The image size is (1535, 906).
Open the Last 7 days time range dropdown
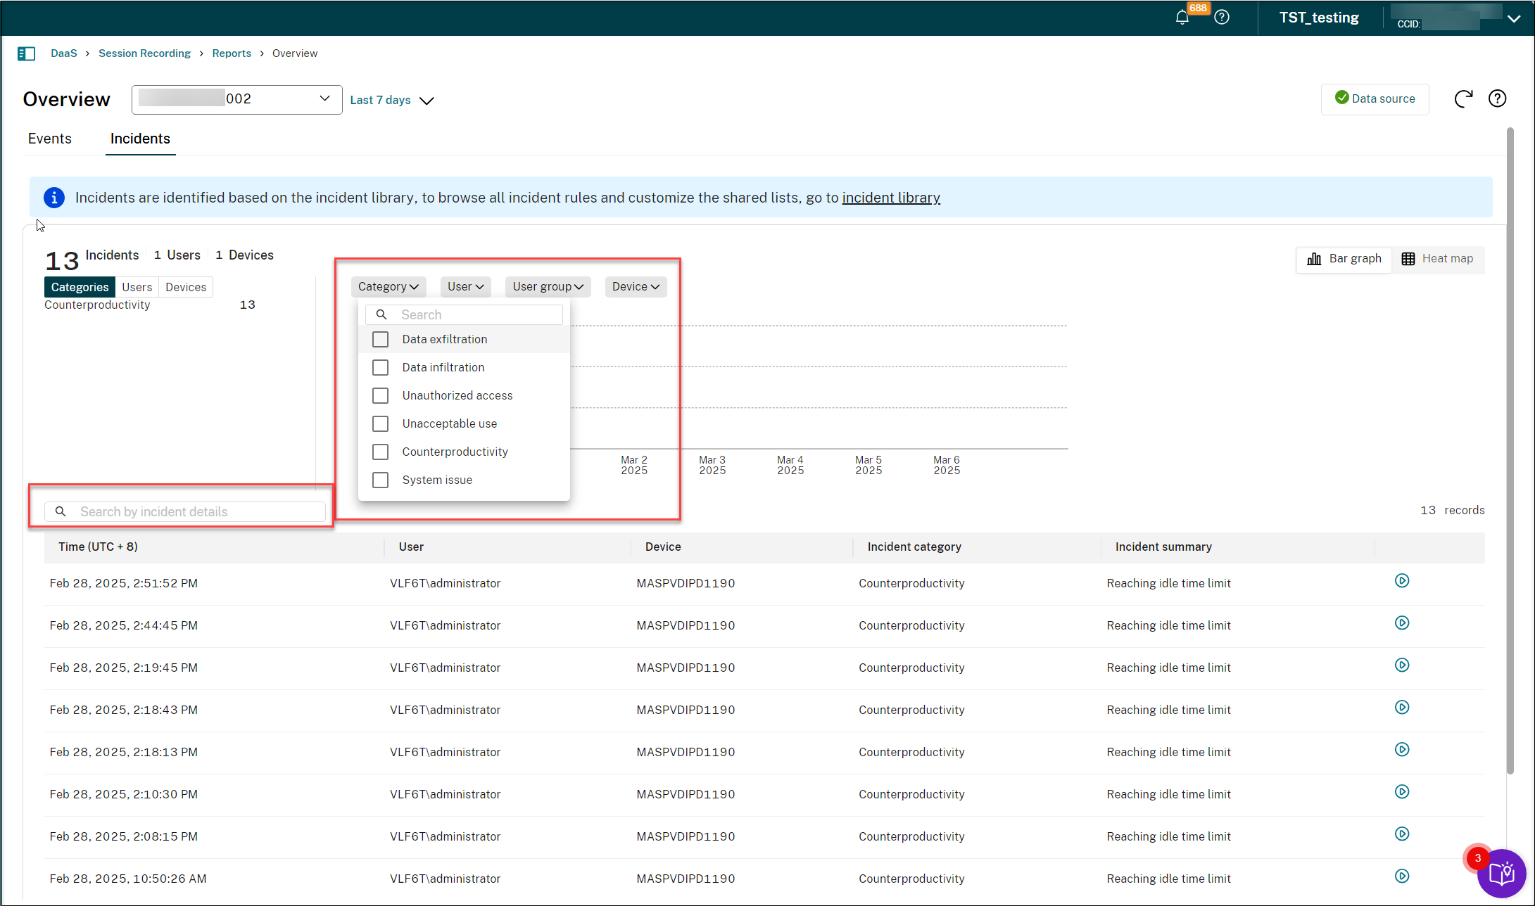392,101
